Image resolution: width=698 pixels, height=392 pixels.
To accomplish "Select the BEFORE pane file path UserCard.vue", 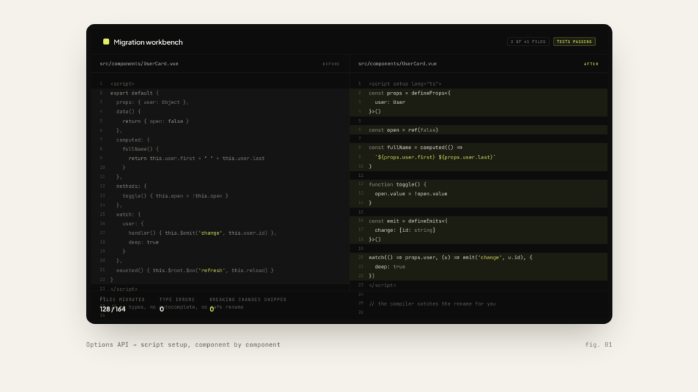I will click(x=139, y=64).
